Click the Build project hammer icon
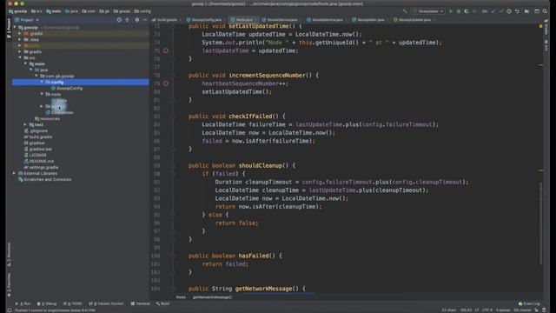Image resolution: width=556 pixels, height=313 pixels. (x=405, y=11)
